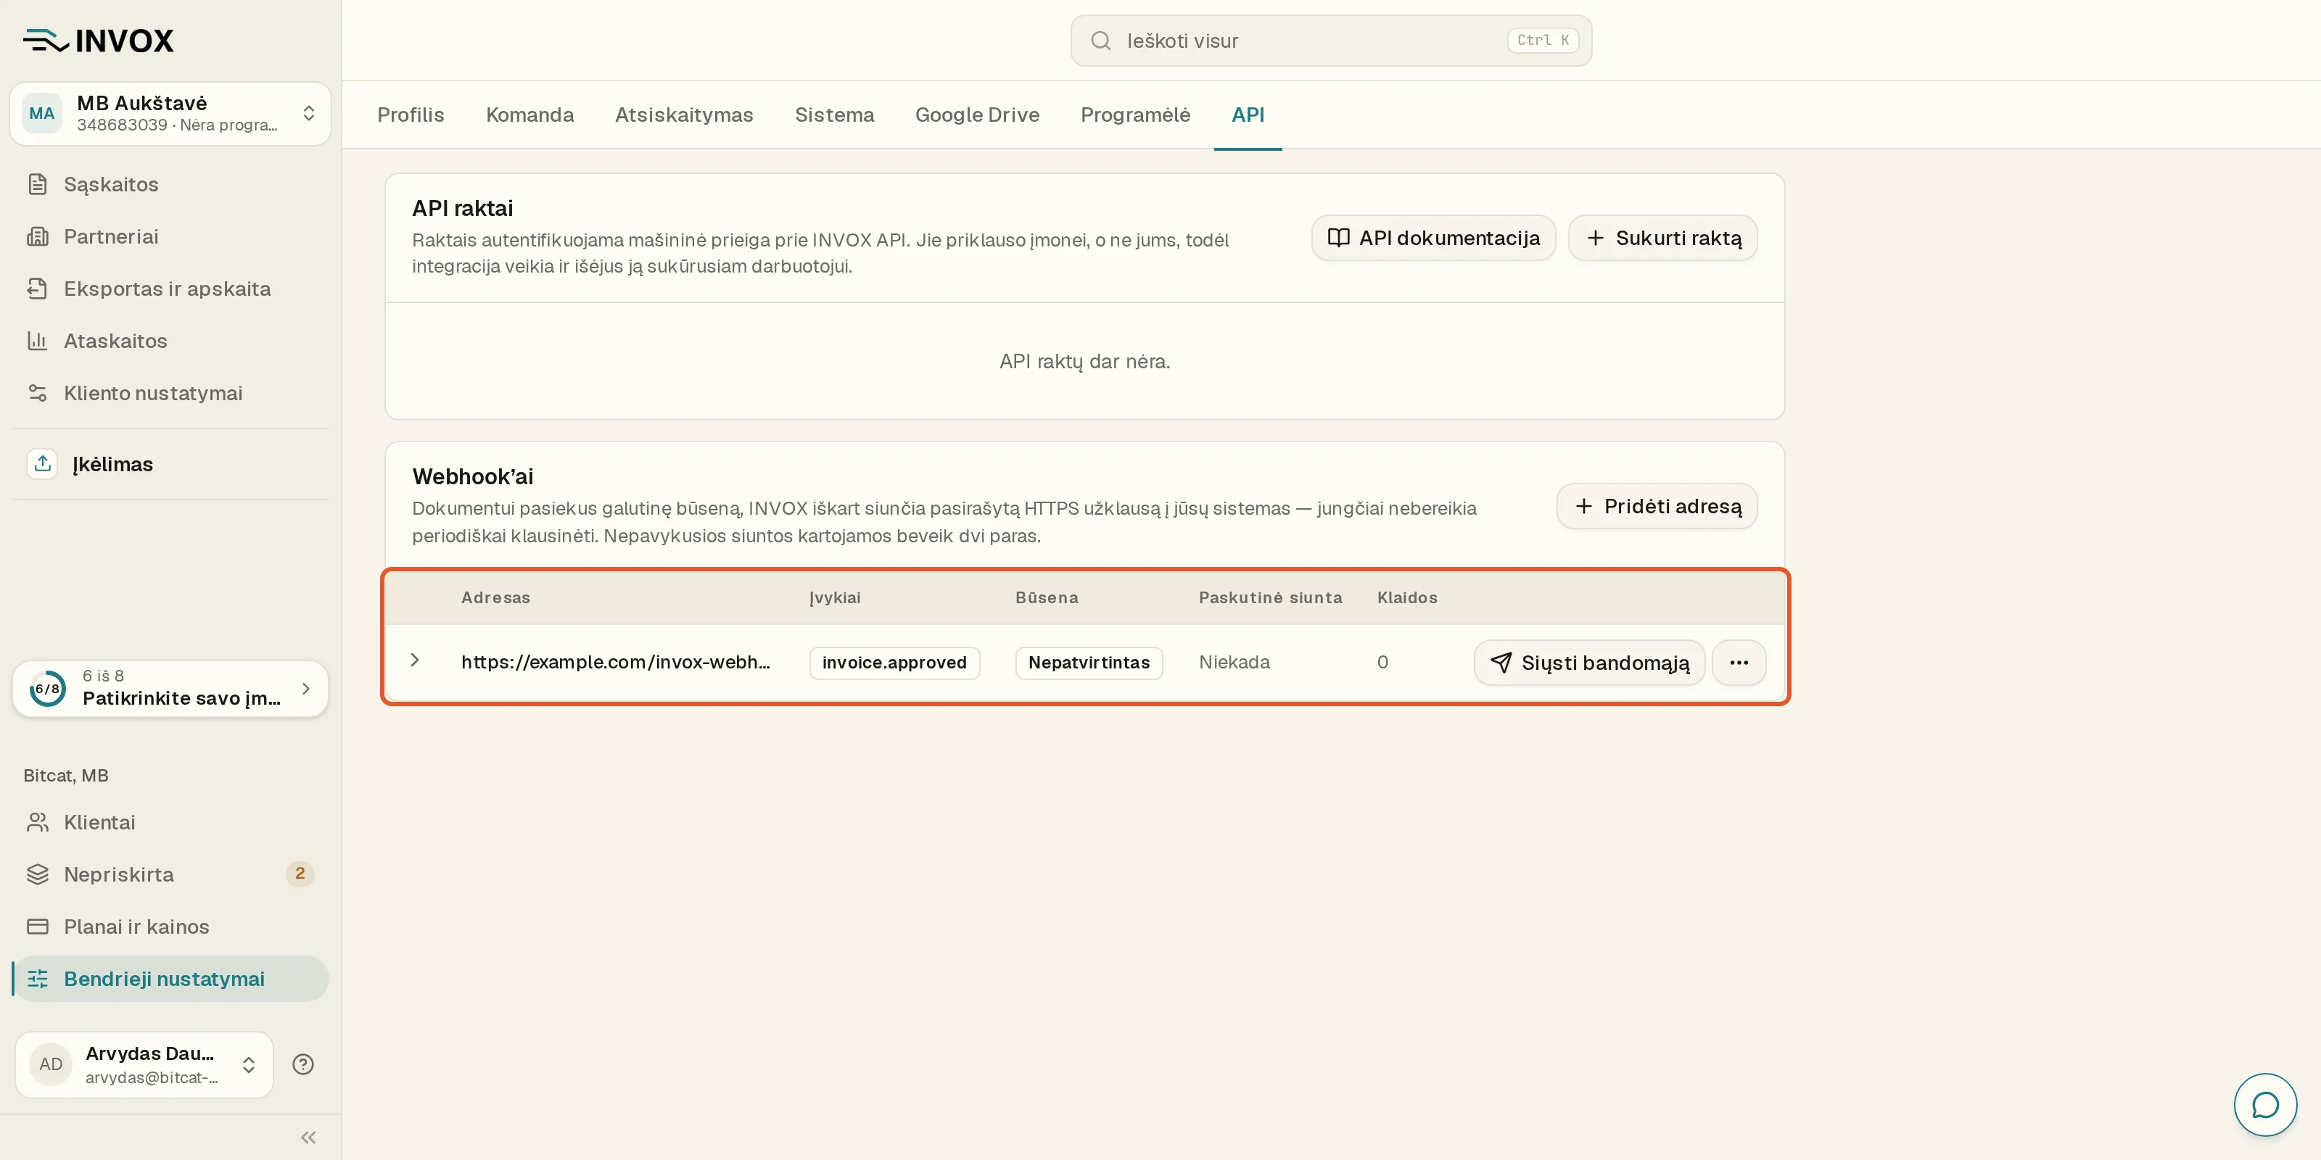Image resolution: width=2321 pixels, height=1160 pixels.
Task: Open the Arvydas Dau... user account menu
Action: coord(144,1064)
